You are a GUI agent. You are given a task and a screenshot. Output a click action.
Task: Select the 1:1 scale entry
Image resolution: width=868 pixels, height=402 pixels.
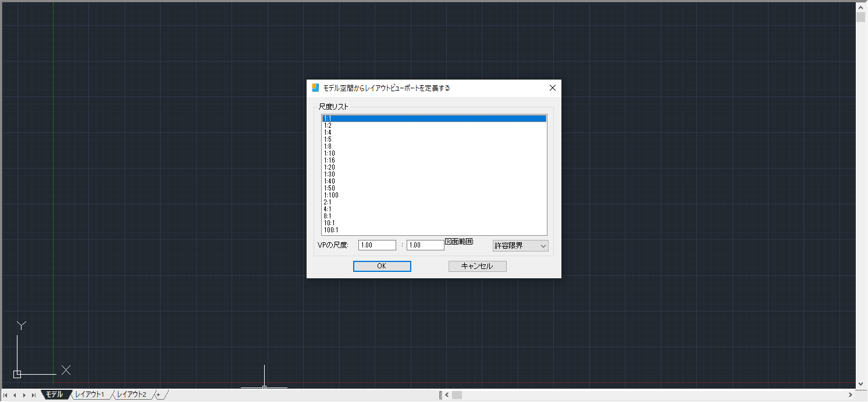434,119
